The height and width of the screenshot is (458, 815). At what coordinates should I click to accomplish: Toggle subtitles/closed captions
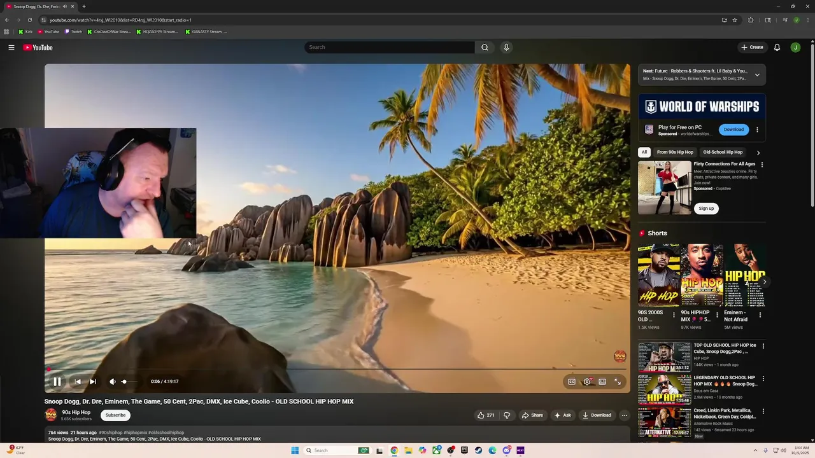[572, 382]
